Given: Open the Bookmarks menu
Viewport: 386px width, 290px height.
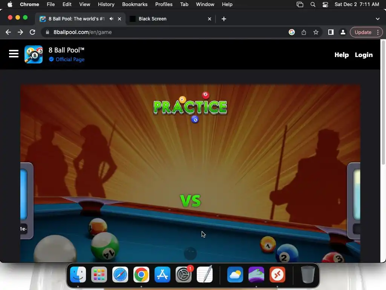Looking at the screenshot, I should pyautogui.click(x=135, y=4).
